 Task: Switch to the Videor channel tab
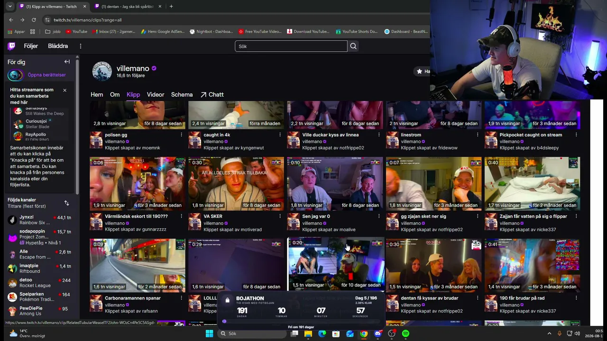(x=156, y=95)
